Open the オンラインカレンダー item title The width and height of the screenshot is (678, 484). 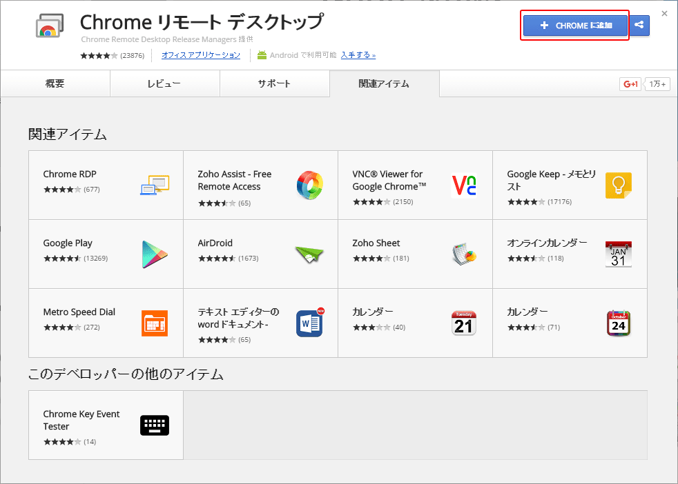point(547,243)
